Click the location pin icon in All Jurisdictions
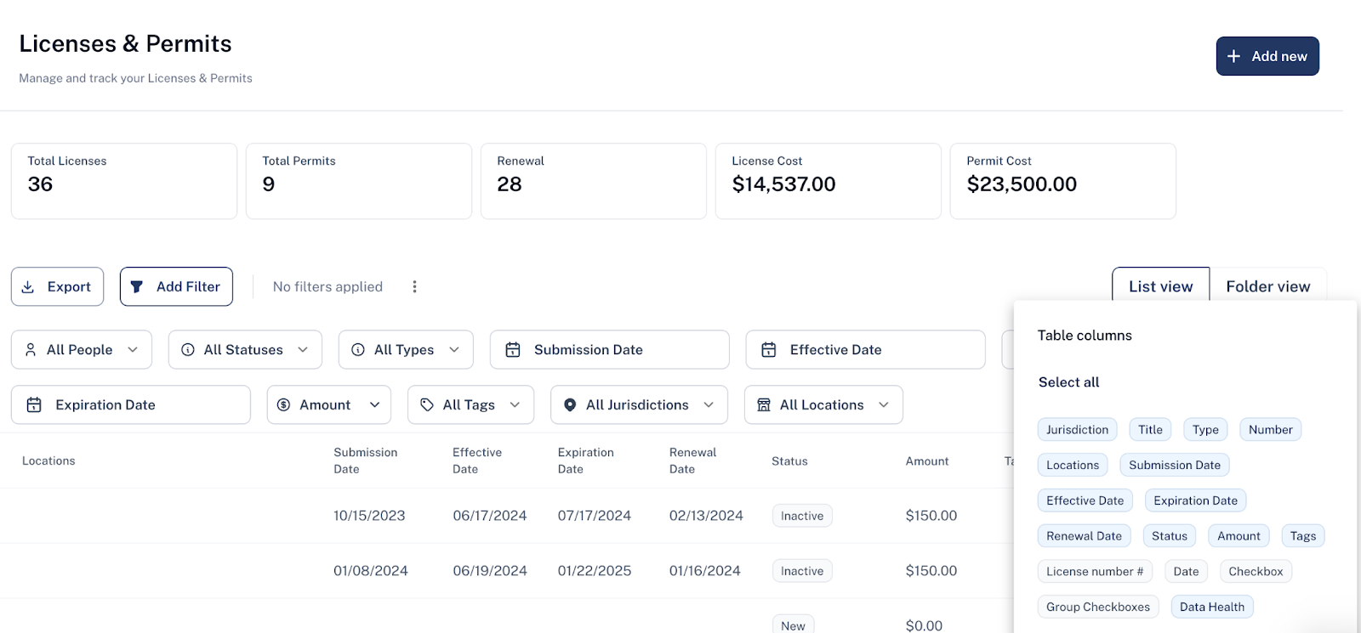1361x633 pixels. (570, 405)
